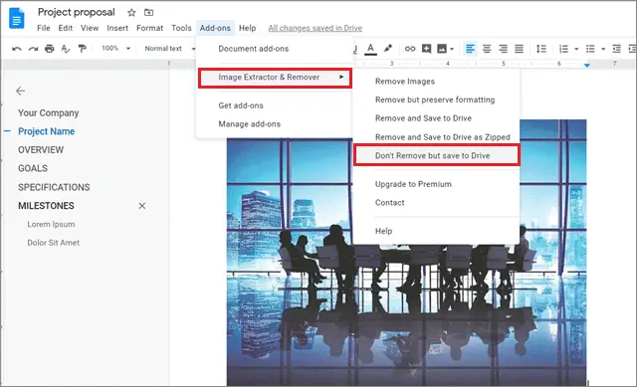The height and width of the screenshot is (387, 637).
Task: Open the Insert menu
Action: (x=117, y=28)
